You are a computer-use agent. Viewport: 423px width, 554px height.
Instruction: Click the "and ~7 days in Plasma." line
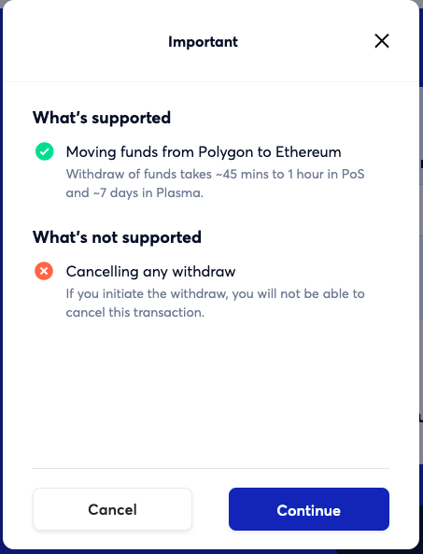coord(134,192)
